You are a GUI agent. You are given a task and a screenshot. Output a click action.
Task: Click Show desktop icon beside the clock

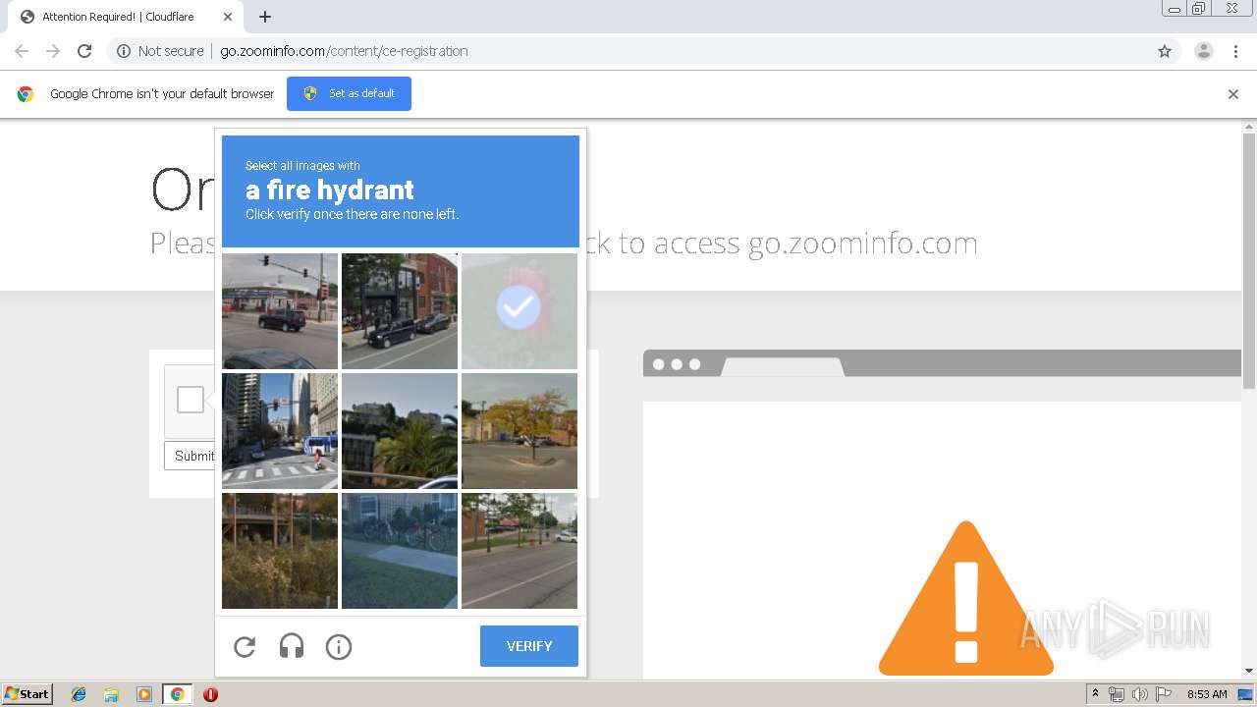[1246, 694]
